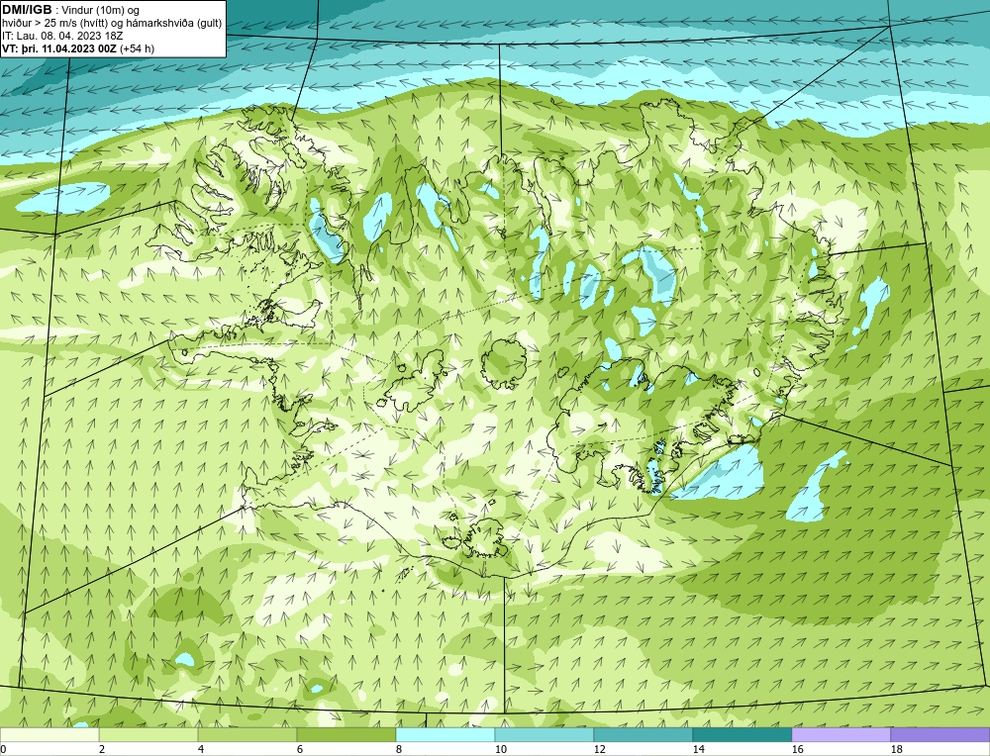Image resolution: width=990 pixels, height=756 pixels.
Task: Click the 'Vindur (10m) og' heading text
Action: (x=100, y=10)
